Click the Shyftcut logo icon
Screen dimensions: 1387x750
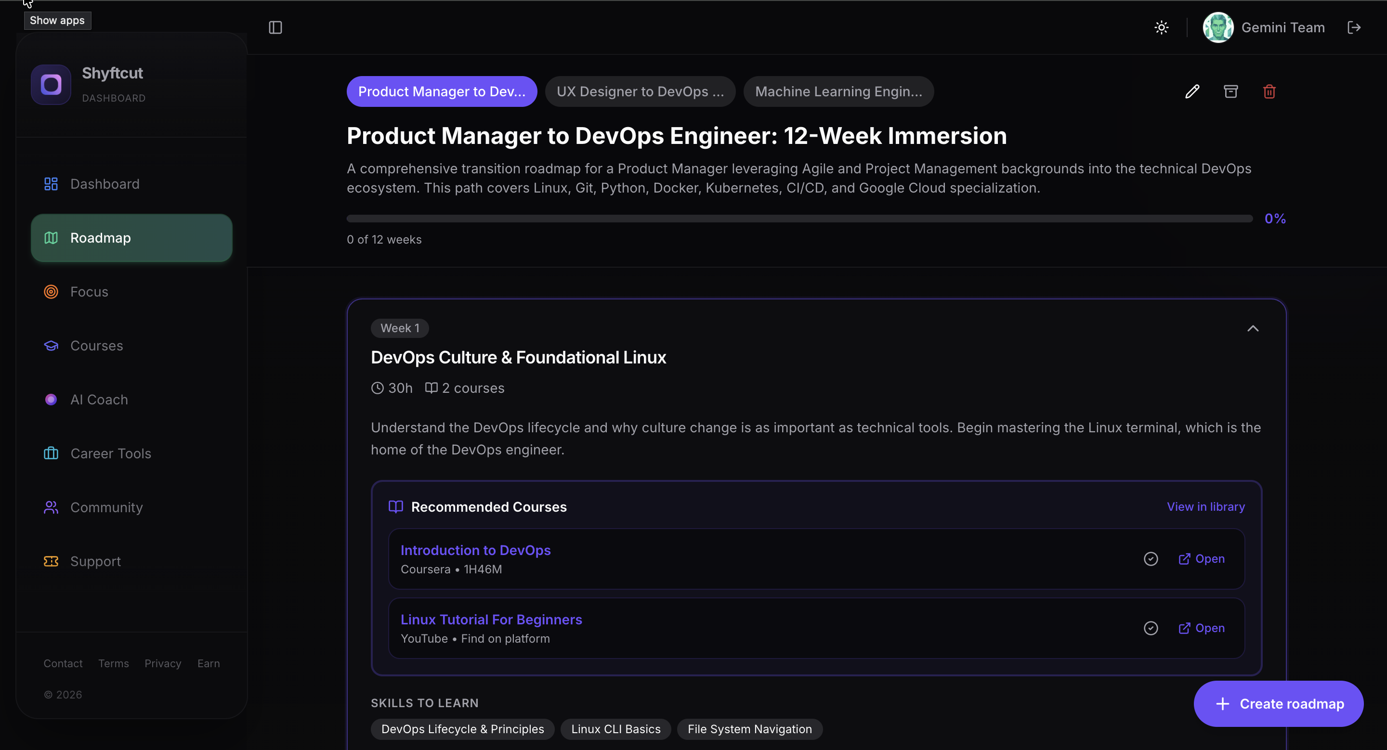tap(51, 84)
